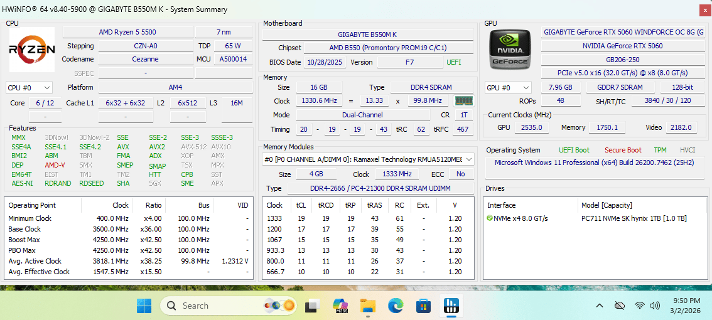The image size is (712, 320).
Task: Click the F7 BIOS version field
Action: tap(409, 62)
